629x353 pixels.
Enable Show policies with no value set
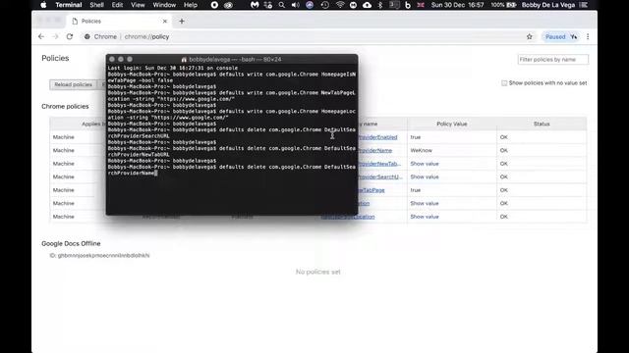504,82
